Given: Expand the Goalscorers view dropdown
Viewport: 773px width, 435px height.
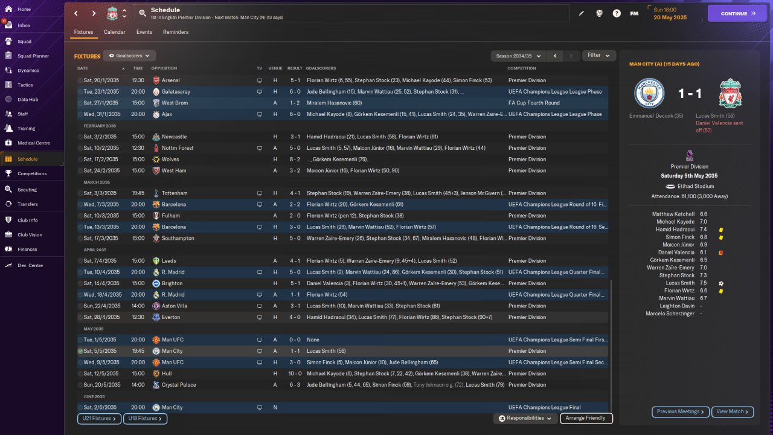Looking at the screenshot, I should click(x=129, y=56).
